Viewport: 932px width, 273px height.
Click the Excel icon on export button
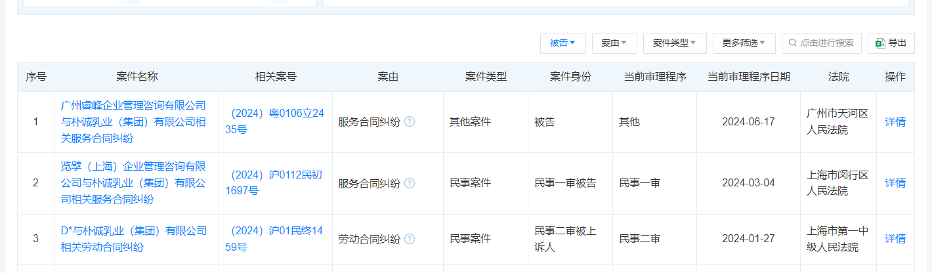click(880, 43)
